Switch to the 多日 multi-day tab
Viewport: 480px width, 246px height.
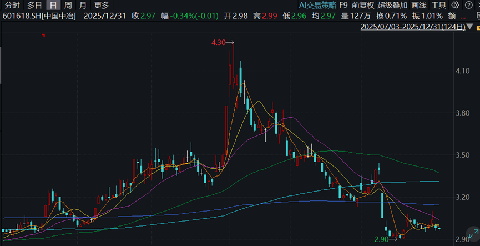click(34, 5)
